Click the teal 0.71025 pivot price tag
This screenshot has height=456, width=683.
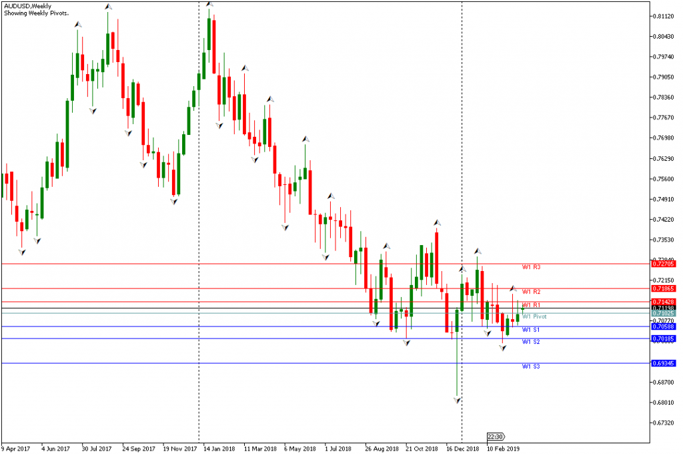pyautogui.click(x=664, y=313)
